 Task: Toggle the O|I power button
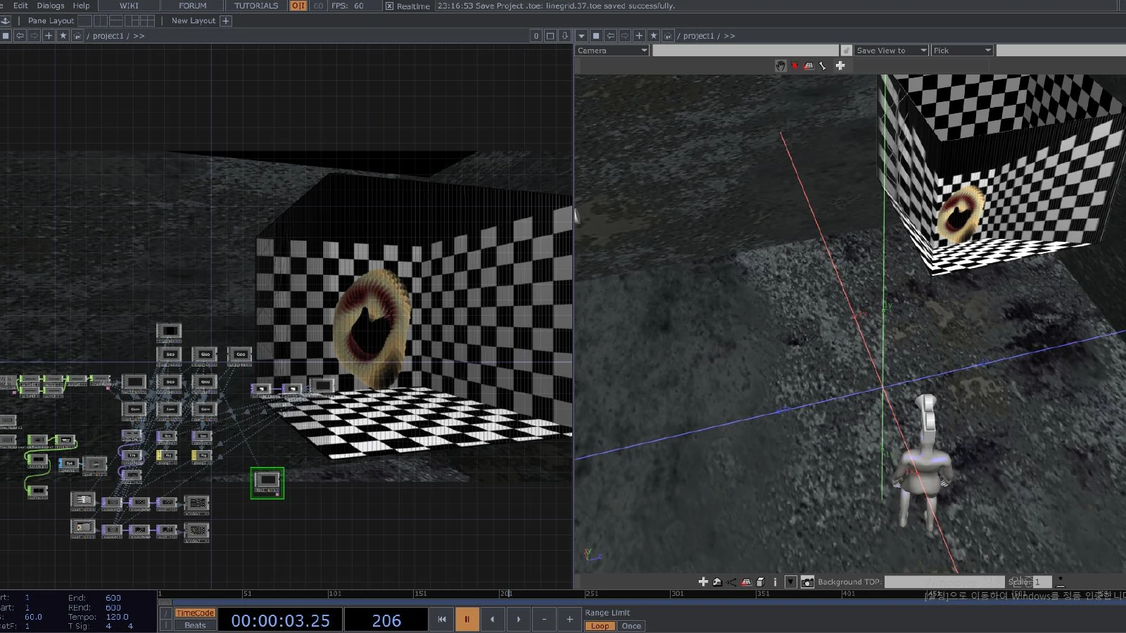click(x=298, y=6)
